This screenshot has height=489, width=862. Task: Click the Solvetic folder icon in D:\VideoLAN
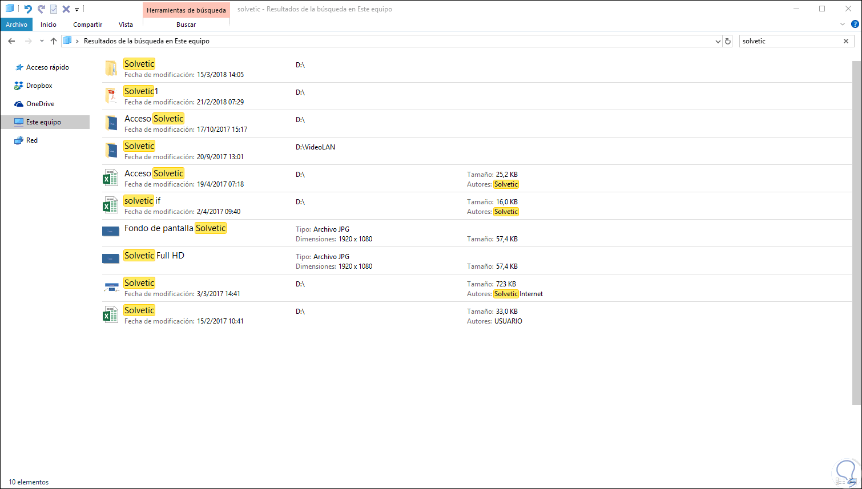click(111, 151)
